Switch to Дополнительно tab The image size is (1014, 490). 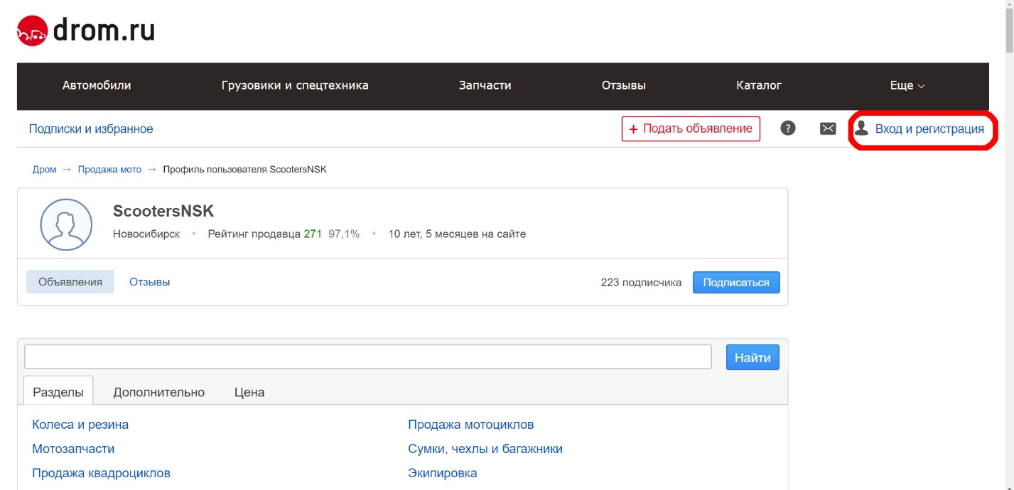tap(159, 392)
